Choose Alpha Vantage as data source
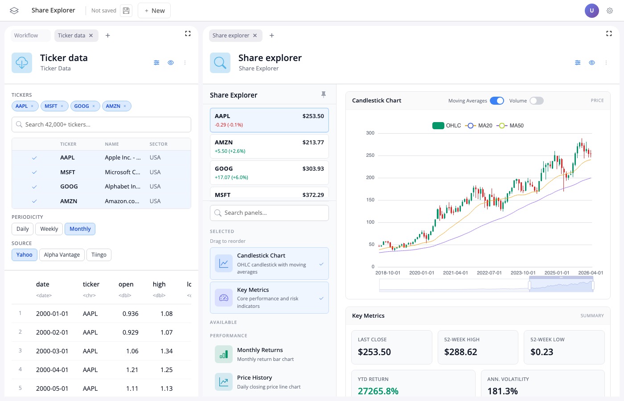Viewport: 624px width, 401px height. (62, 255)
